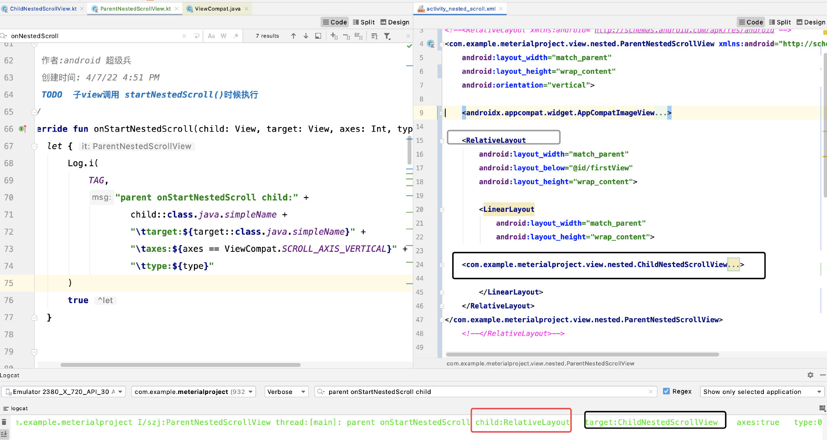827x440 pixels.
Task: Switch Kotlin editor to Split view
Action: (363, 22)
